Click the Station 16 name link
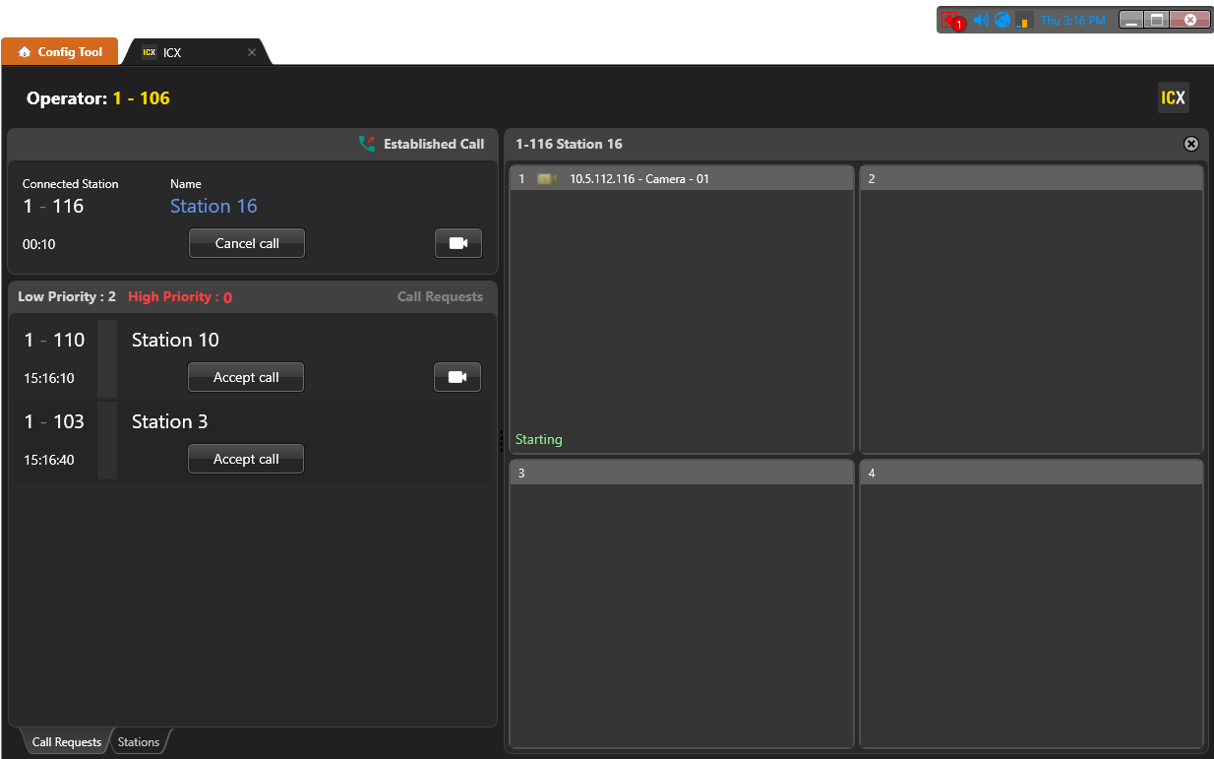The width and height of the screenshot is (1214, 759). [213, 206]
